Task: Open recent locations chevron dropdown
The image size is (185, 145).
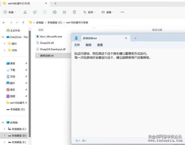Action: coord(17,22)
